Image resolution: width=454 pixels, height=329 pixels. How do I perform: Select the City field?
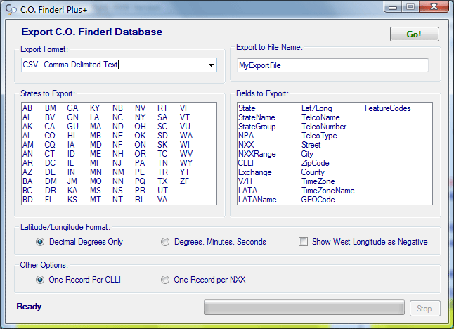(307, 154)
